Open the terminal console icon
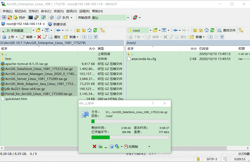This screenshot has width=250, height=162. pyautogui.click(x=31, y=17)
